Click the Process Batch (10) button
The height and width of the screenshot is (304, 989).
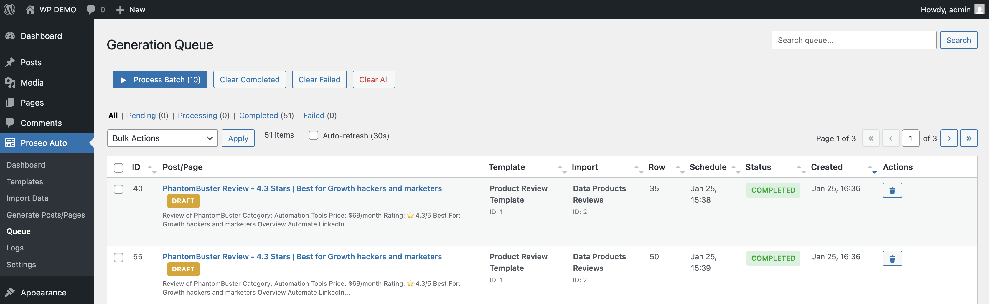coord(160,79)
